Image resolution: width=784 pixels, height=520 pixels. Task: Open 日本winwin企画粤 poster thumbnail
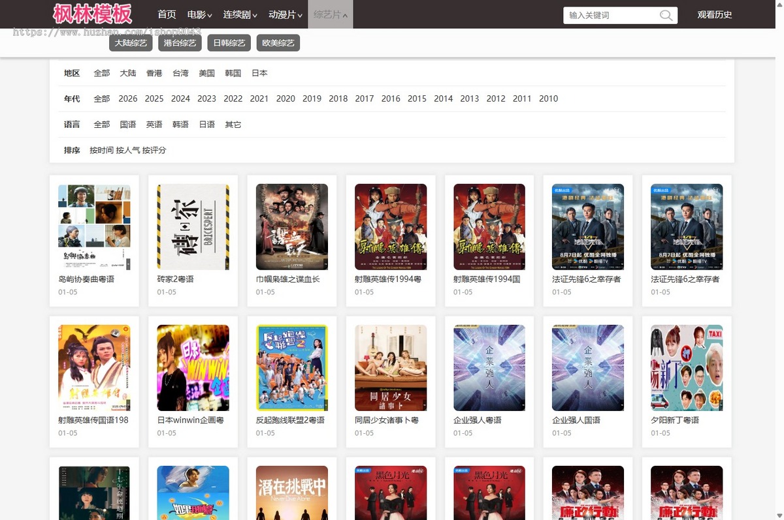pyautogui.click(x=193, y=368)
